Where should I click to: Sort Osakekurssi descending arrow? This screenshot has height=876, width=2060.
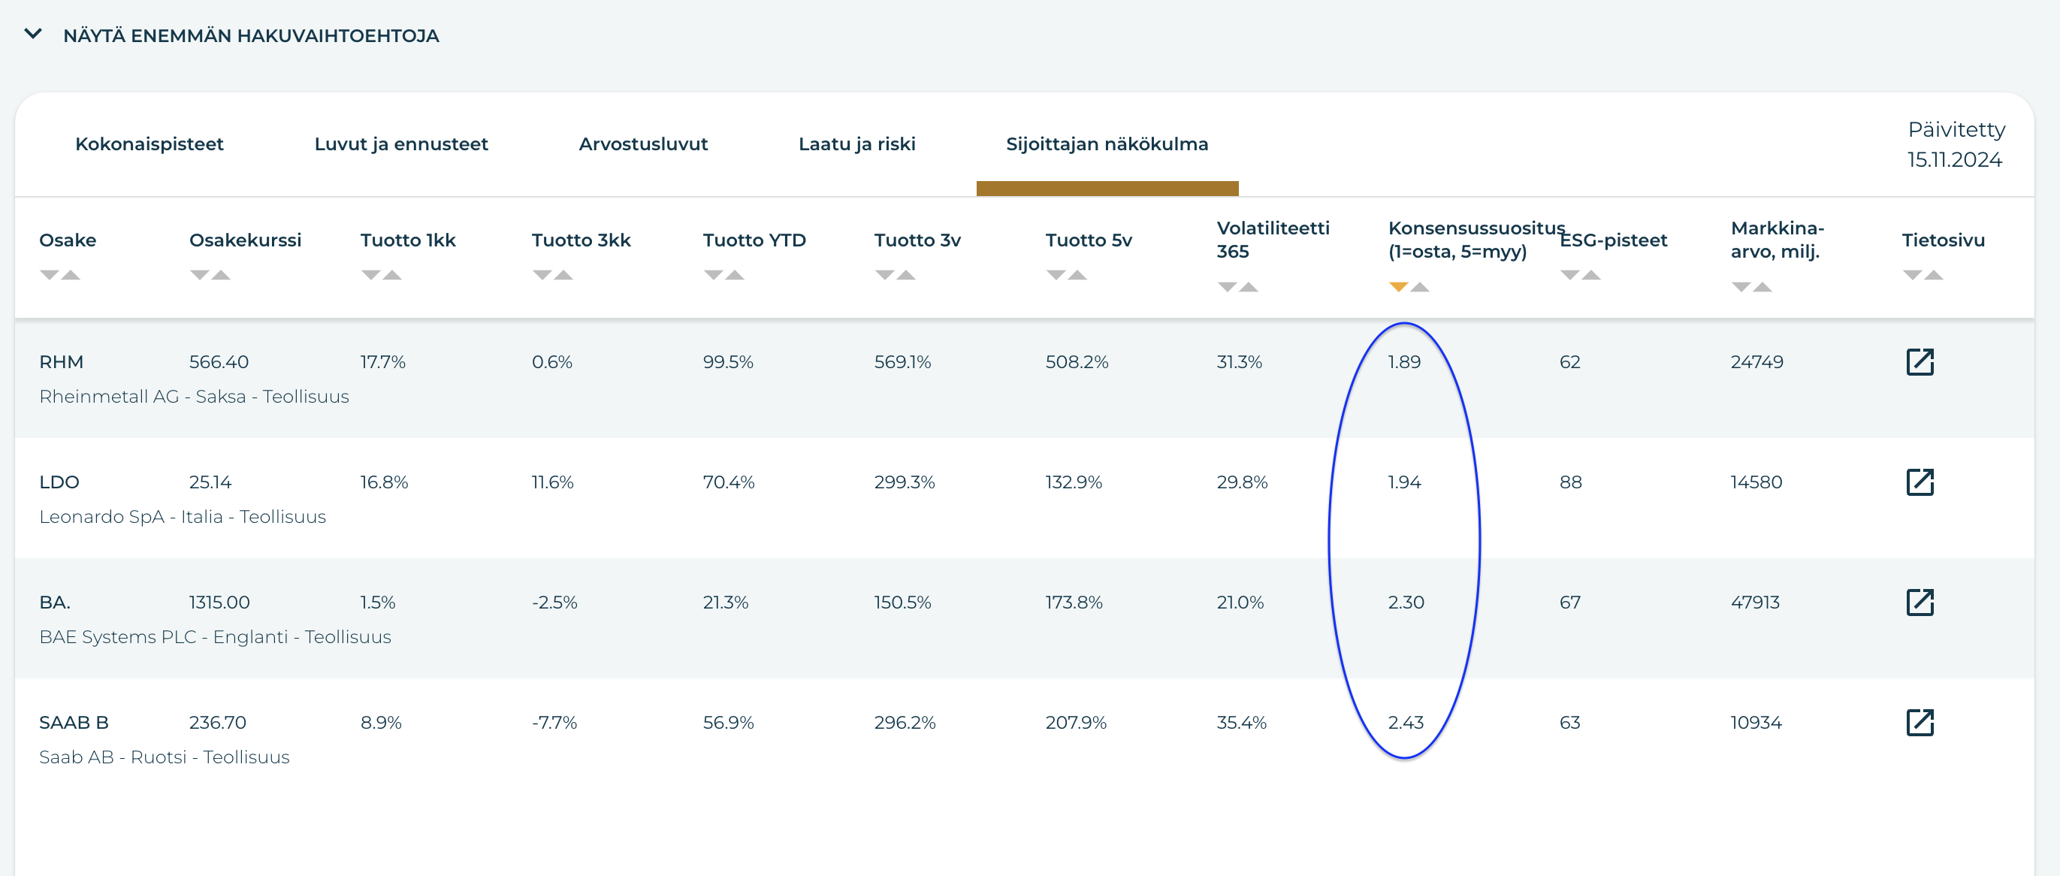click(x=199, y=274)
